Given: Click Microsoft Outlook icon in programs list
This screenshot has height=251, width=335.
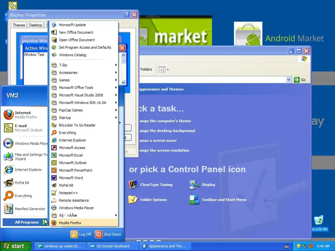Looking at the screenshot, I should pyautogui.click(x=54, y=163).
